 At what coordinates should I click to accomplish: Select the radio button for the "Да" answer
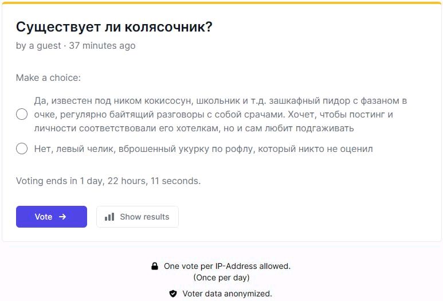point(22,114)
